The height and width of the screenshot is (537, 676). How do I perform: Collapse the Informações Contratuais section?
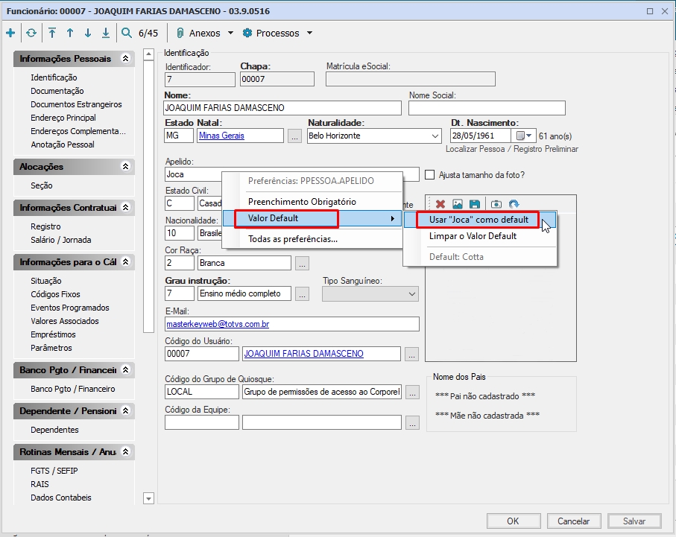click(125, 207)
